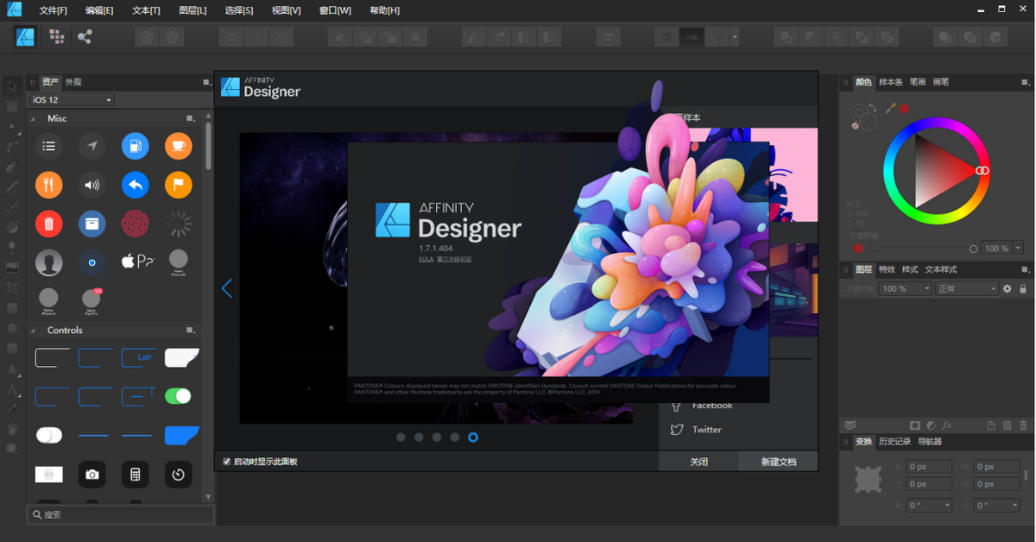Toggle the white off-switch asset

click(49, 436)
